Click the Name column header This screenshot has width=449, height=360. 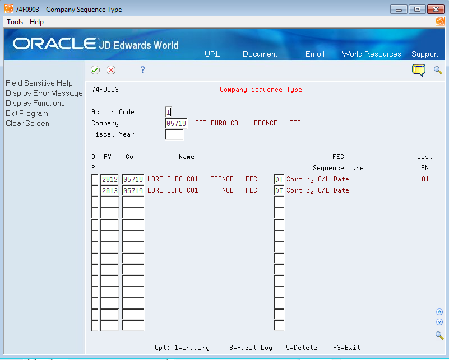(x=187, y=157)
